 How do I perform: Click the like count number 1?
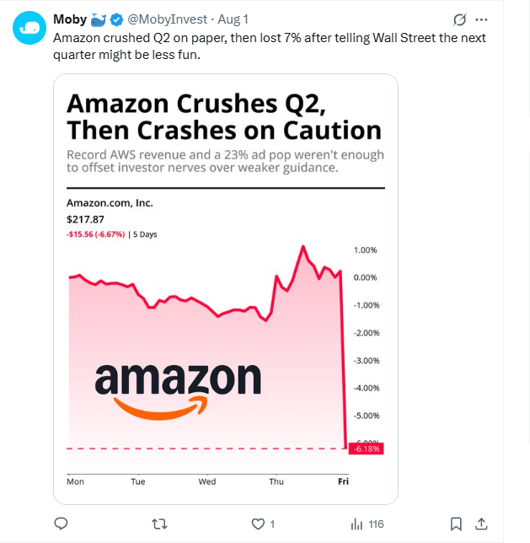click(x=272, y=524)
